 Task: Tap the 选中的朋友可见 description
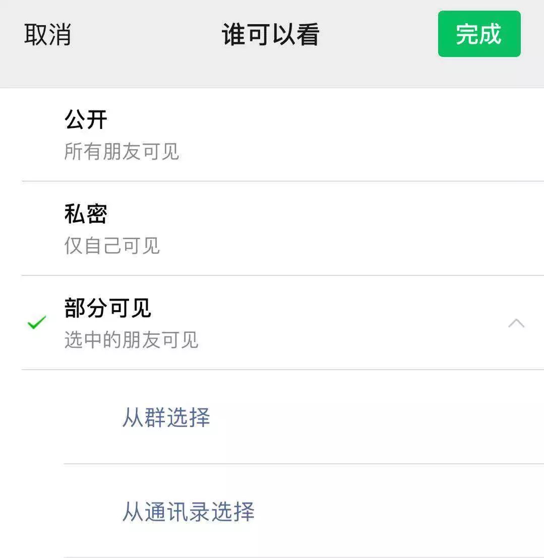click(x=131, y=339)
